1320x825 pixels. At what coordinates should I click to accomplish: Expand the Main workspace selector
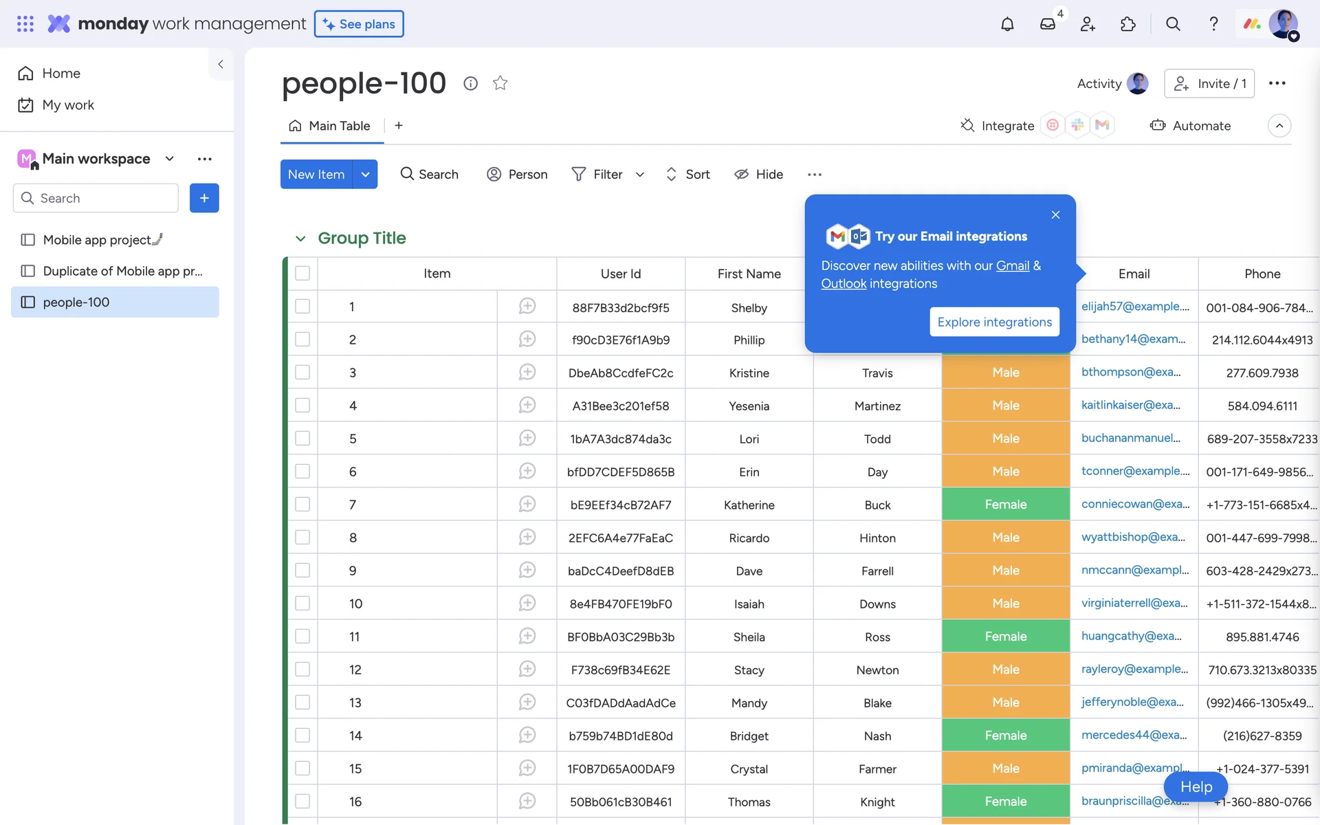pos(169,159)
